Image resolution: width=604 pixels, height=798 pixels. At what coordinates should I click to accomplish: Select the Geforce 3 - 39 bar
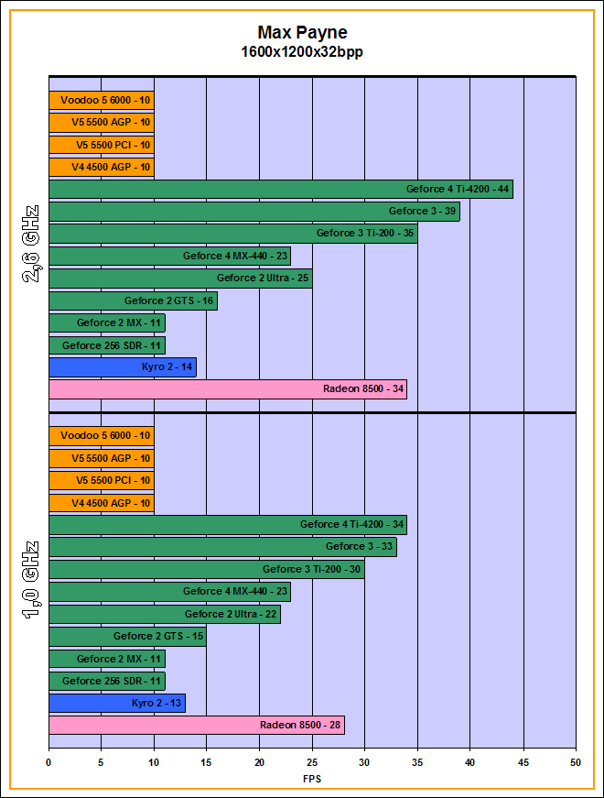click(x=253, y=212)
